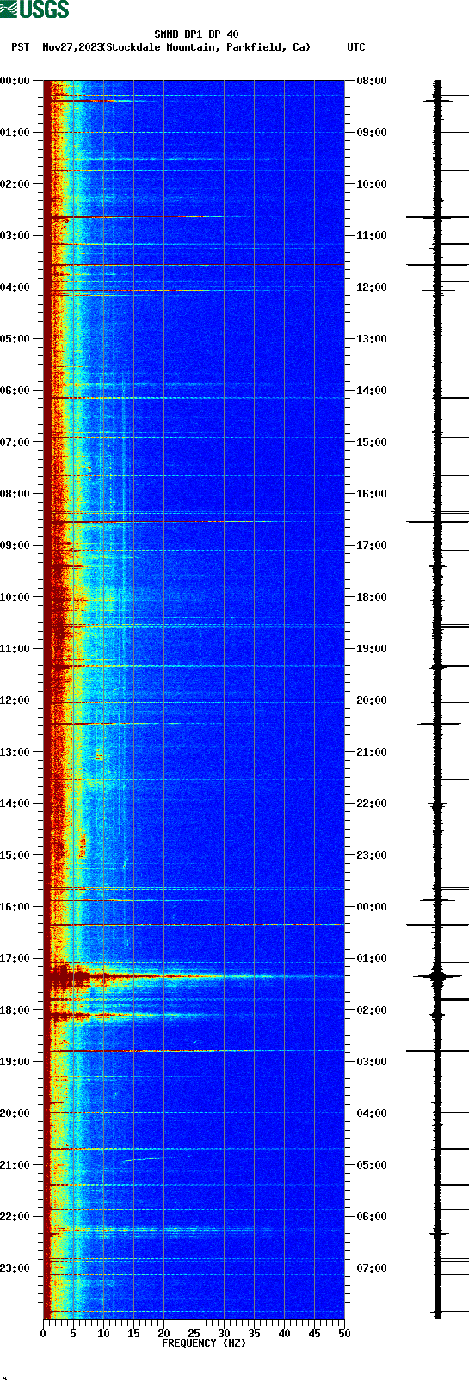Click the 12:00 PST time label
Viewport: 475px width, 1388px height.
point(15,700)
